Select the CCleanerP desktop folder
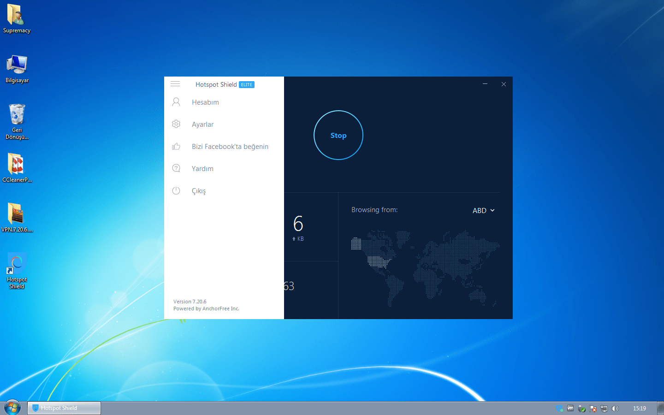 coord(17,168)
